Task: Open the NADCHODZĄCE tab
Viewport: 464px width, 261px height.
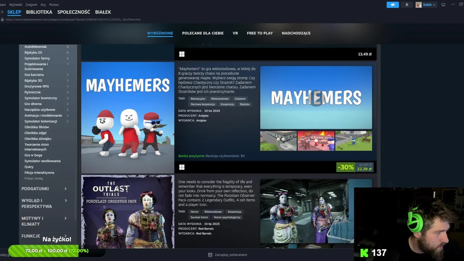Action: 296,33
